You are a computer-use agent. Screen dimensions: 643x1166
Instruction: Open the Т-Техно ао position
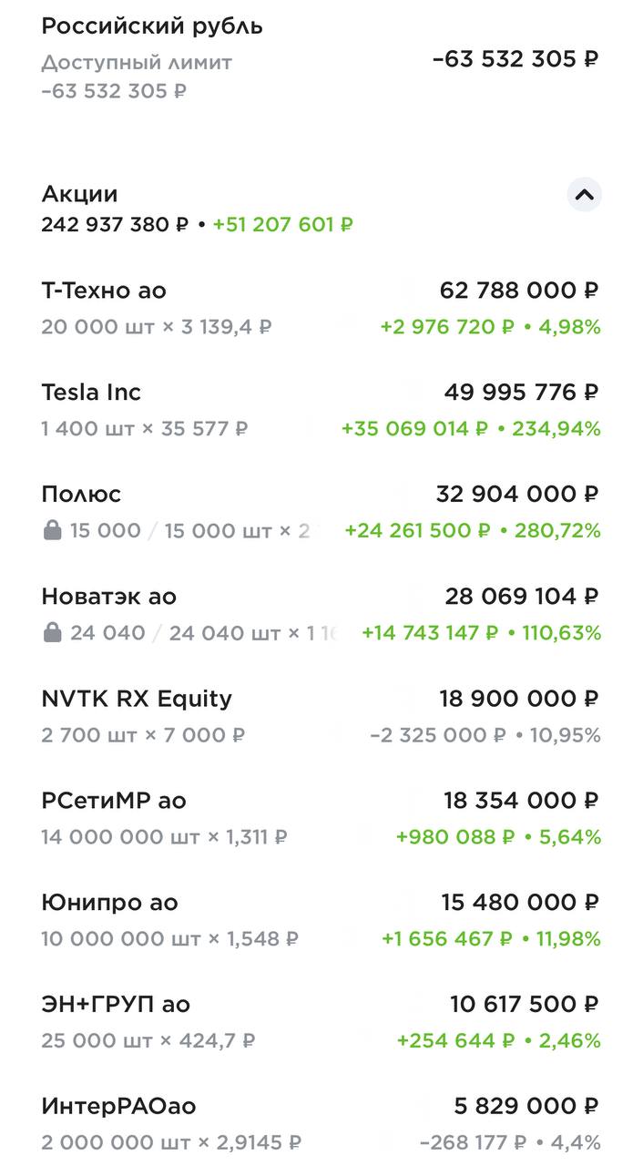tap(104, 291)
